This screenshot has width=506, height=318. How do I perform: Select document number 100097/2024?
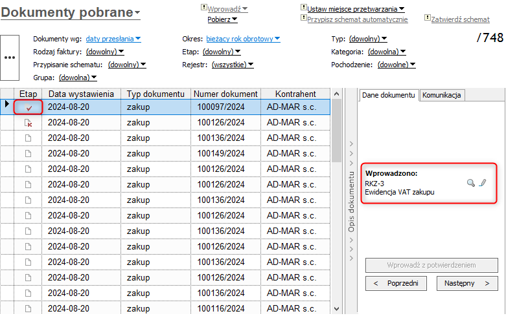(221, 107)
